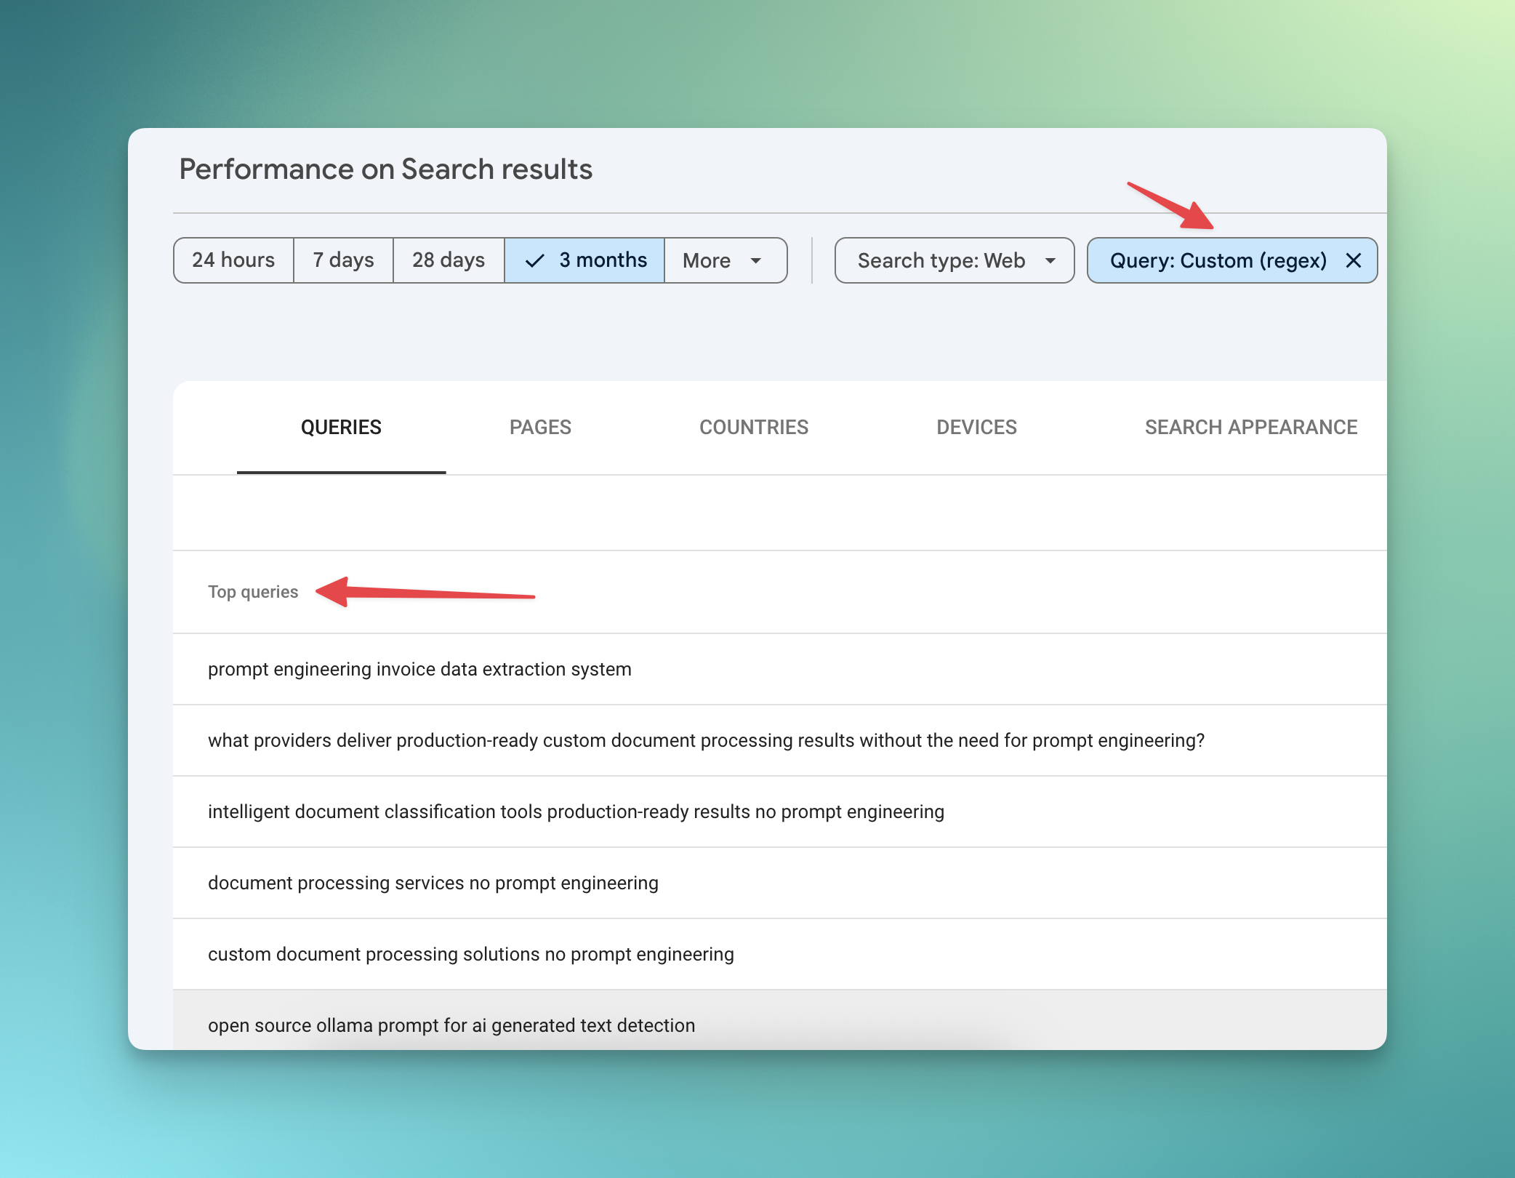Click the More dropdown caret icon

pyautogui.click(x=756, y=260)
